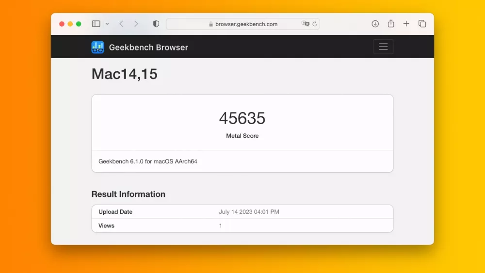Click the Views row label
This screenshot has width=485, height=273.
(x=106, y=225)
